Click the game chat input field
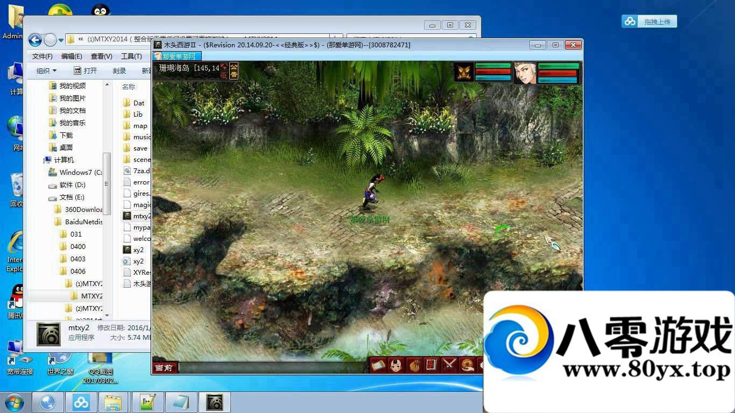Image resolution: width=735 pixels, height=413 pixels. (x=272, y=368)
